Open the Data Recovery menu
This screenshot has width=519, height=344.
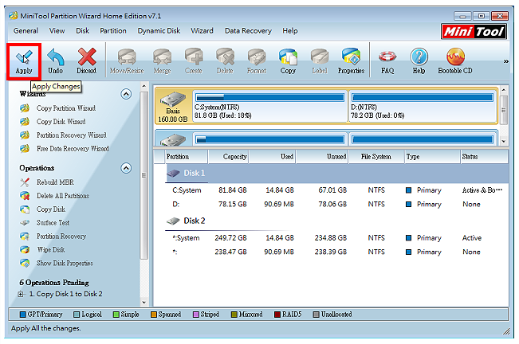pos(248,31)
